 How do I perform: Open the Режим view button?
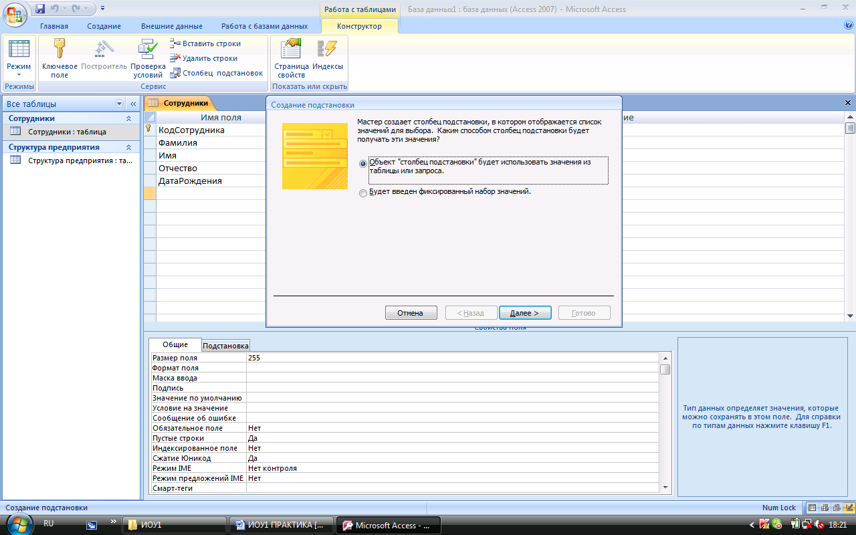(19, 59)
